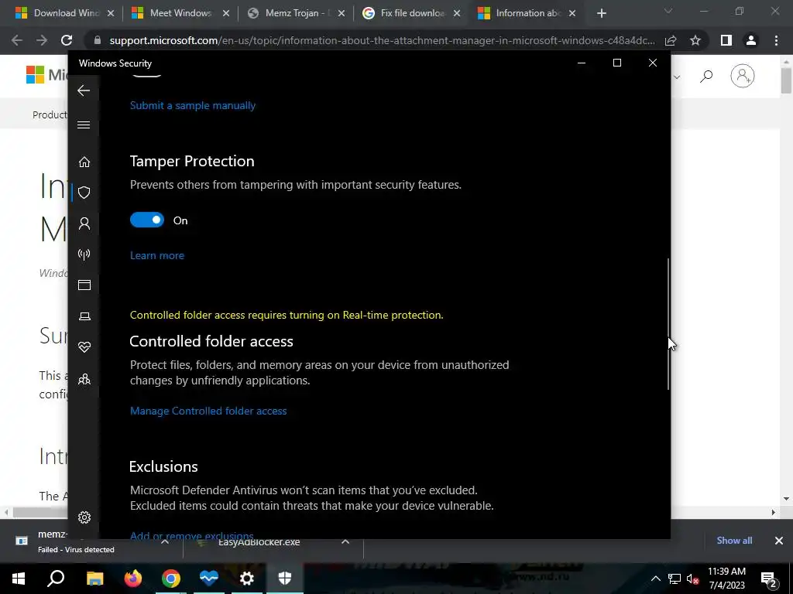Open Windows Security settings gear in sidebar
Screen dimensions: 793x594
[84, 517]
